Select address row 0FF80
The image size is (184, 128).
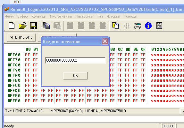pyautogui.click(x=14, y=65)
